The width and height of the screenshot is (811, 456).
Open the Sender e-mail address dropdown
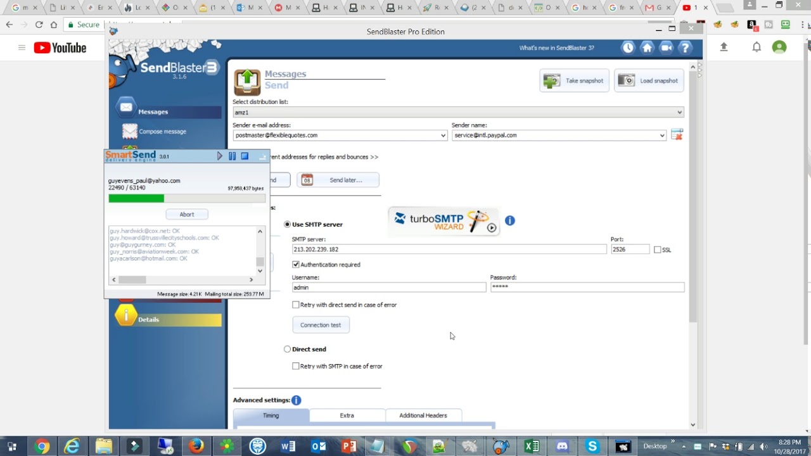click(x=443, y=135)
